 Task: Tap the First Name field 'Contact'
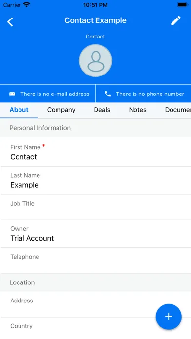pyautogui.click(x=95, y=152)
